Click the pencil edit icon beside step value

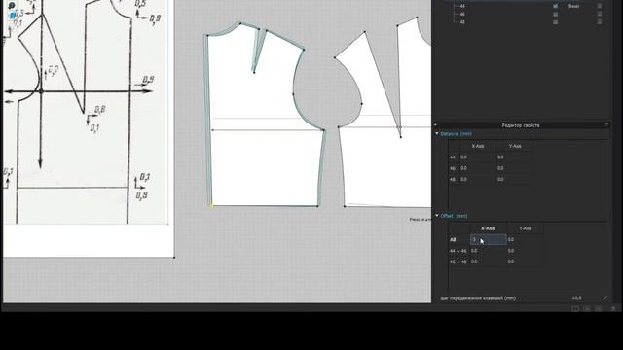tap(605, 298)
